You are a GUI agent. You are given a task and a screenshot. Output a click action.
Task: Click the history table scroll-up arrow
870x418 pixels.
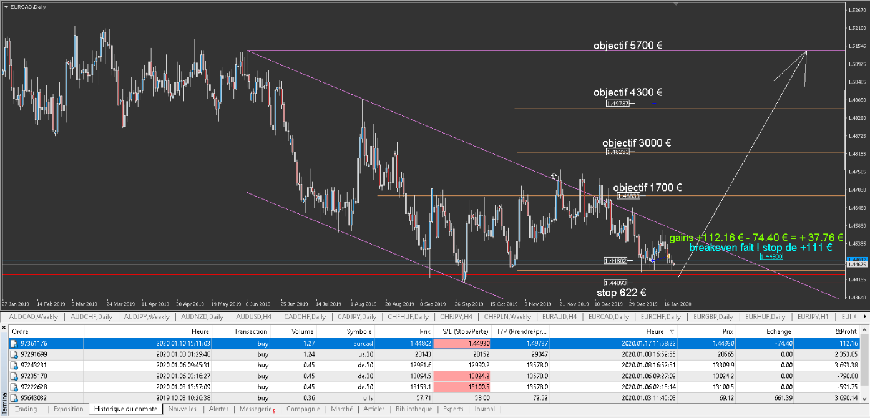coord(865,331)
